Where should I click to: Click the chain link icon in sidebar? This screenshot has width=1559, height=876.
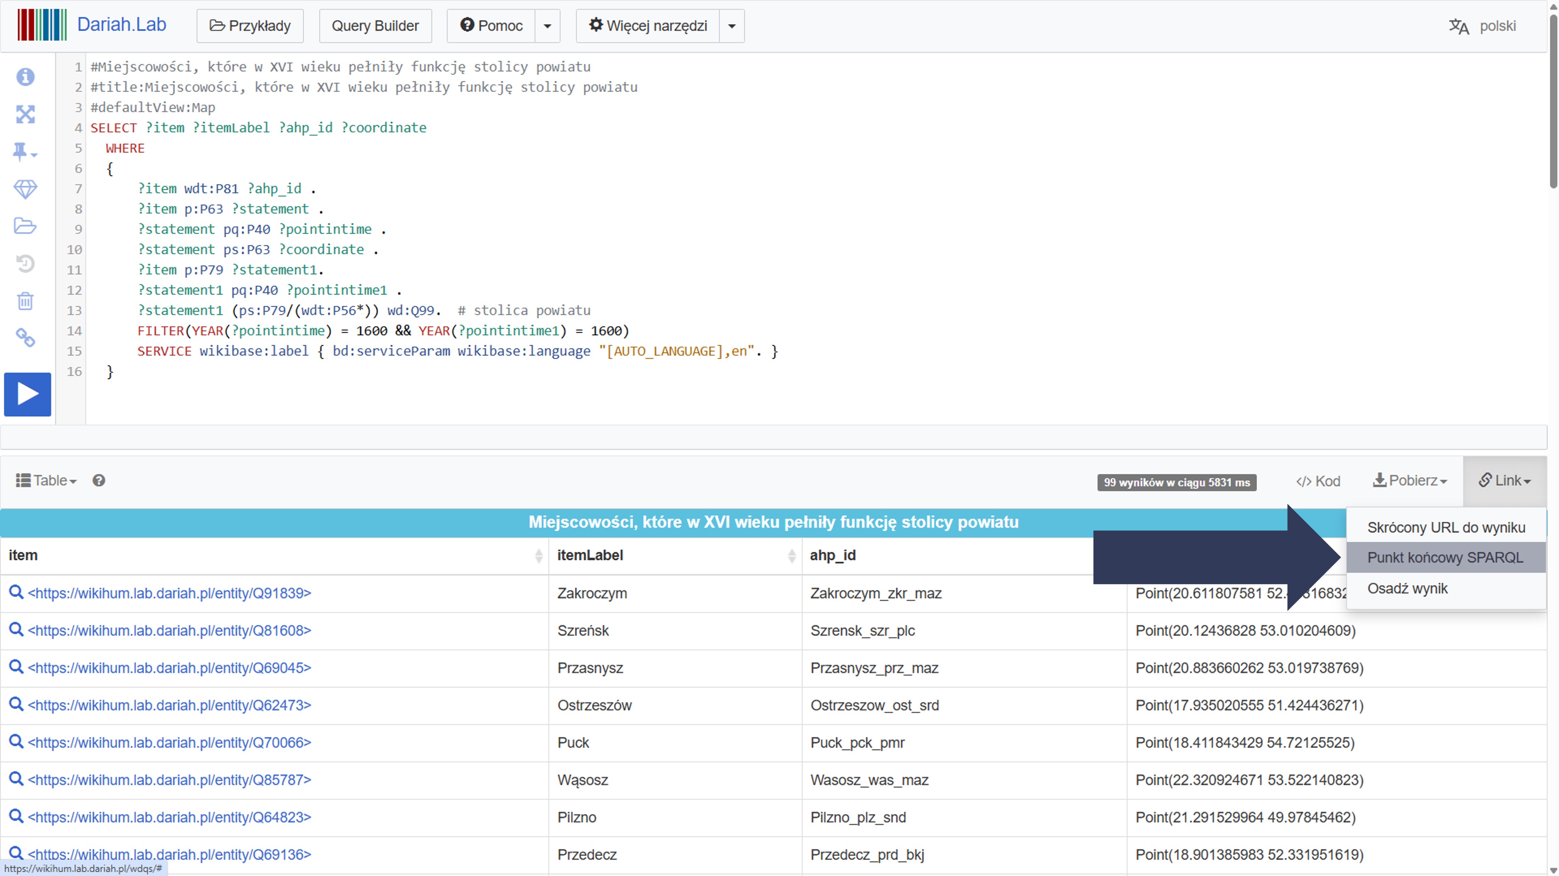pyautogui.click(x=26, y=338)
